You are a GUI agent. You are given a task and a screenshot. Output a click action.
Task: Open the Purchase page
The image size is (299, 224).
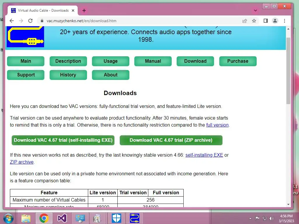(x=238, y=61)
